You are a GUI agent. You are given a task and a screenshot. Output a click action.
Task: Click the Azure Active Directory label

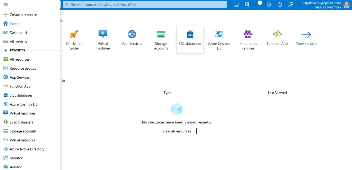click(x=27, y=149)
